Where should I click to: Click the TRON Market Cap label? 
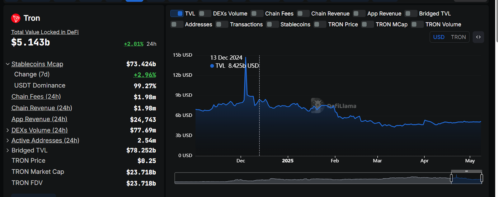pos(38,172)
